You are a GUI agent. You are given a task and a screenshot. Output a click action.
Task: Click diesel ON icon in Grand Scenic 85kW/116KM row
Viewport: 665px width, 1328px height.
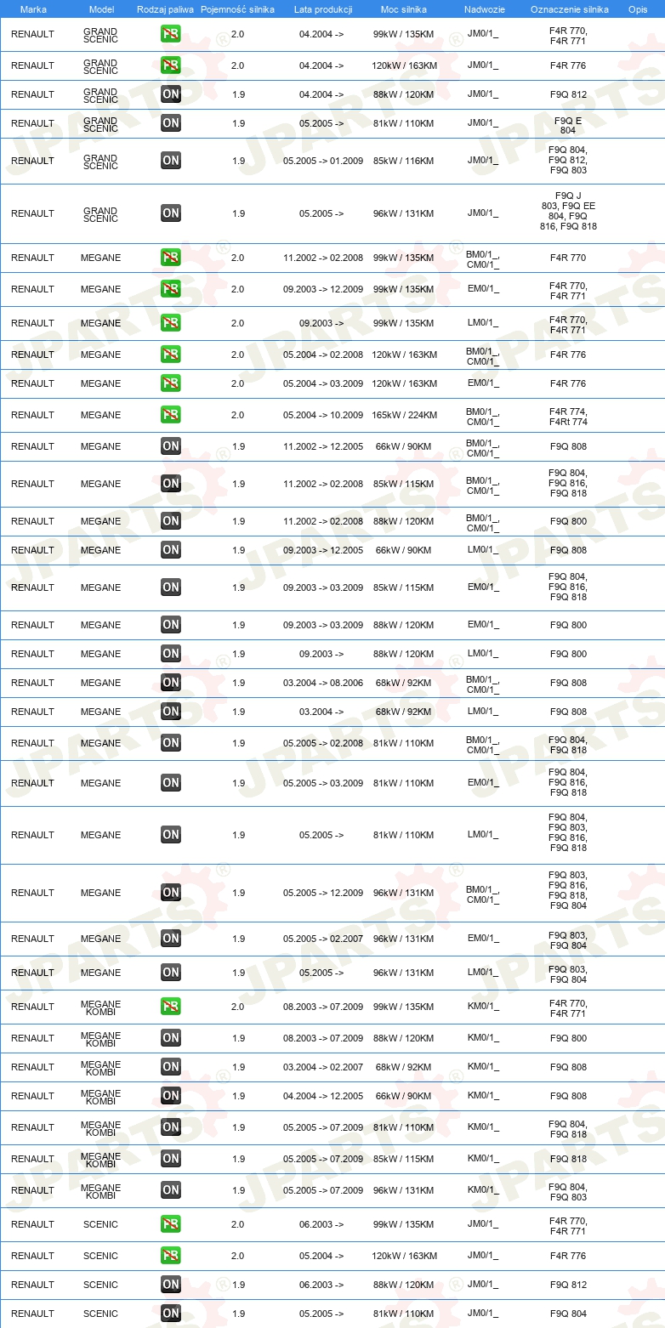pyautogui.click(x=171, y=161)
